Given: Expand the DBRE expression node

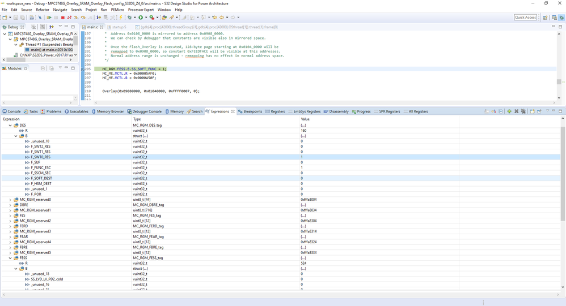Looking at the screenshot, I should pyautogui.click(x=10, y=205).
